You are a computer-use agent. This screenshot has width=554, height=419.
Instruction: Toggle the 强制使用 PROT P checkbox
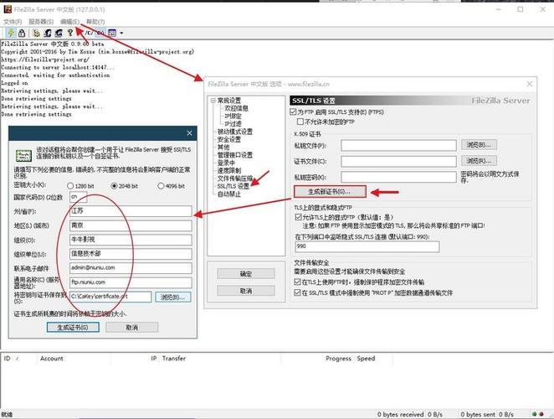[297, 293]
